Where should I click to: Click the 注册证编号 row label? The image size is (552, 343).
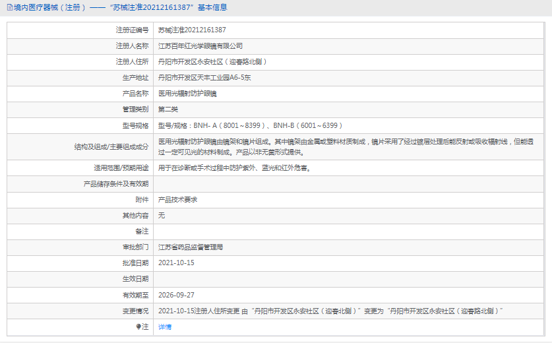point(132,30)
